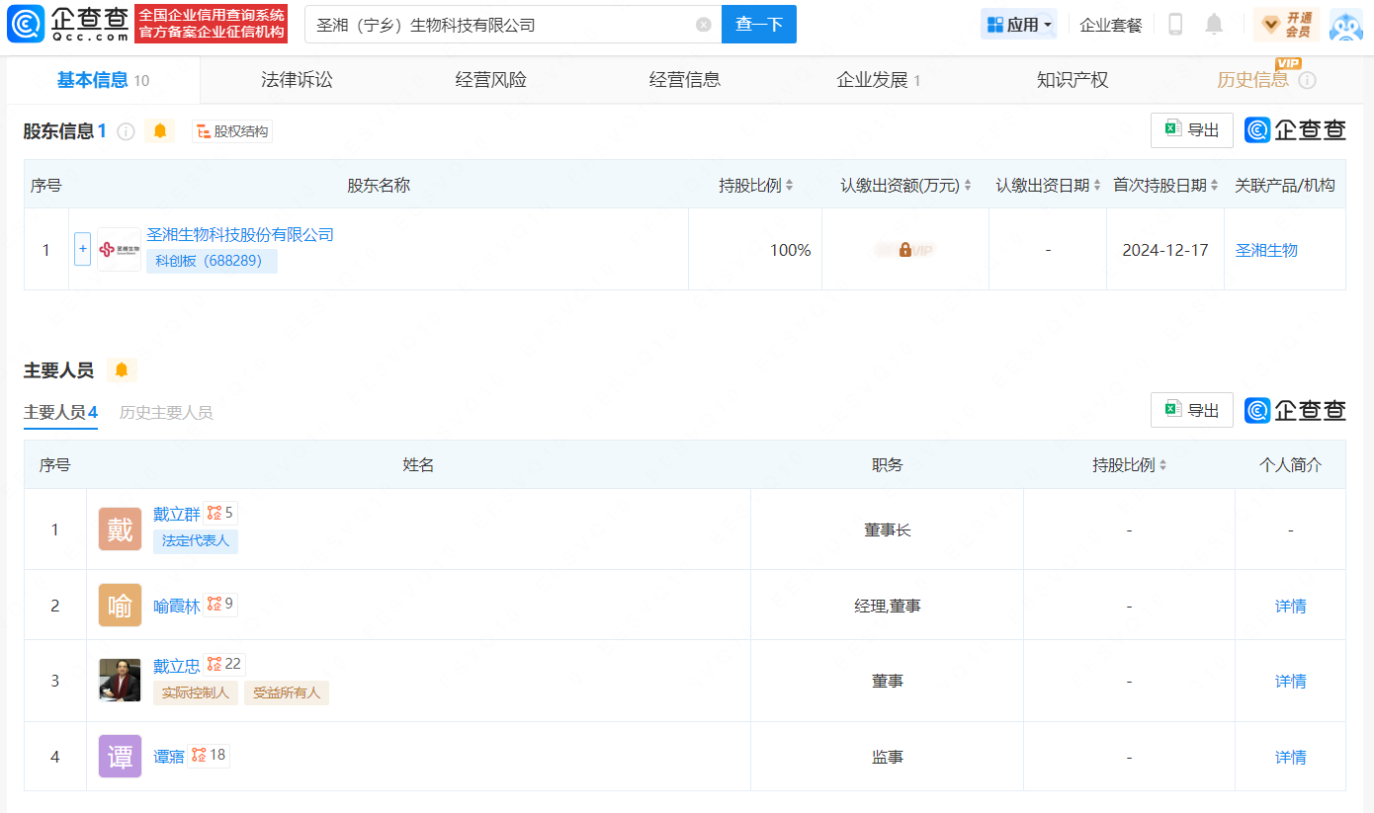The image size is (1374, 813).
Task: Open shareholder 圣湘生物科技股份有限公司 link
Action: pyautogui.click(x=240, y=234)
